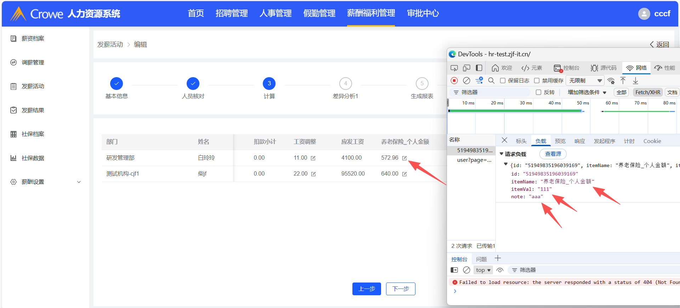680x308 pixels.
Task: Click the export HAR download arrow
Action: [x=635, y=81]
